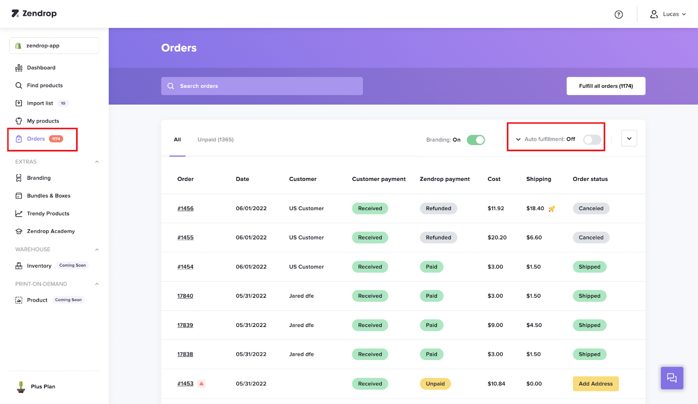The height and width of the screenshot is (404, 698).
Task: Click the $20.20 cost for order #1455
Action: [x=497, y=238]
